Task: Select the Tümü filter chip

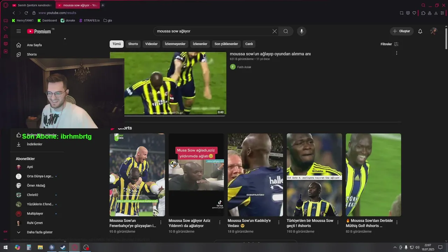Action: (117, 44)
